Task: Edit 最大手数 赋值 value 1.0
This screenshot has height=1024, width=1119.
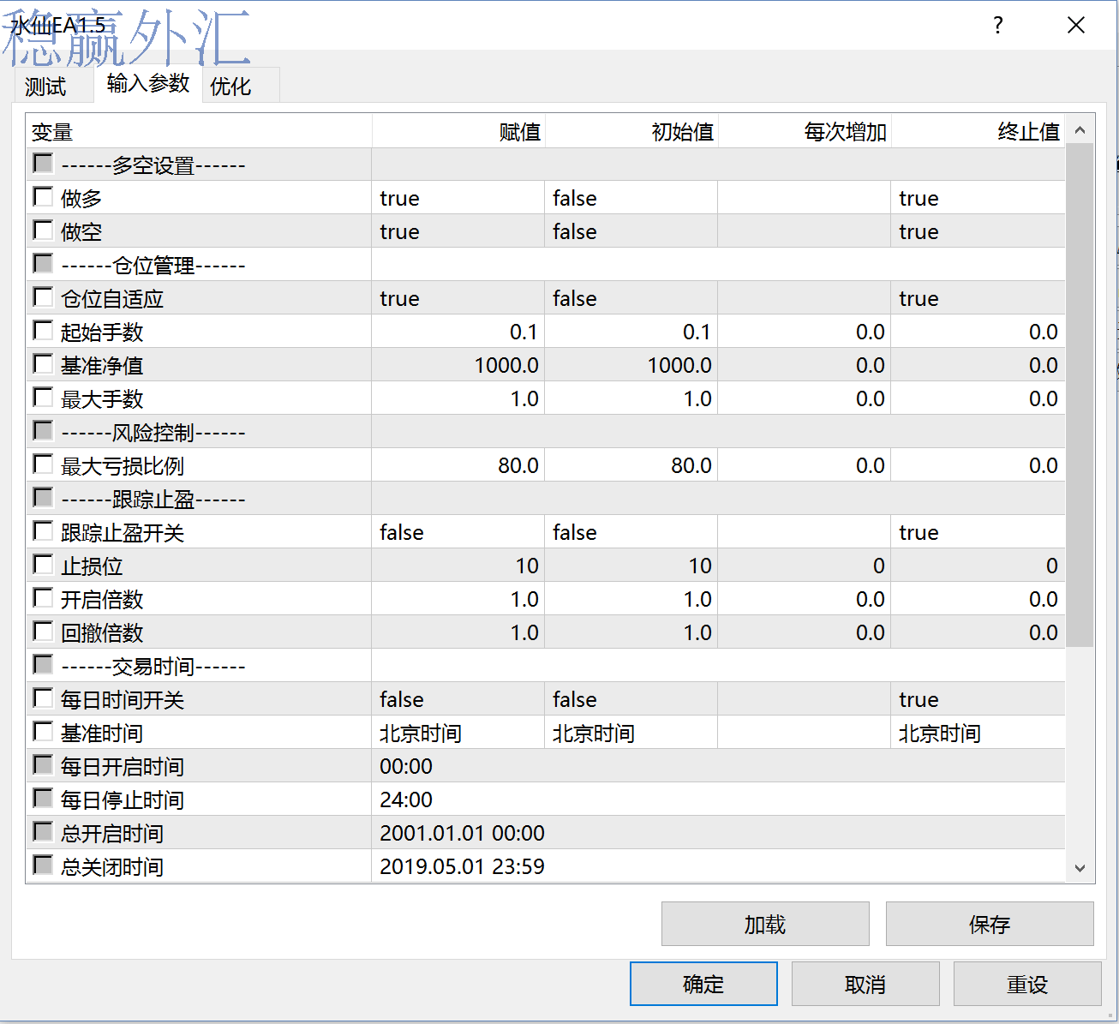Action: (x=458, y=398)
